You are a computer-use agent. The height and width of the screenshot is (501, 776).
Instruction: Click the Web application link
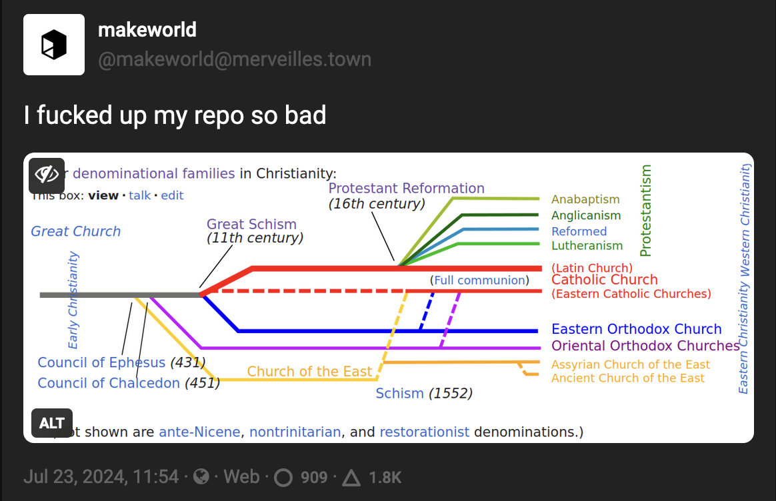click(241, 477)
